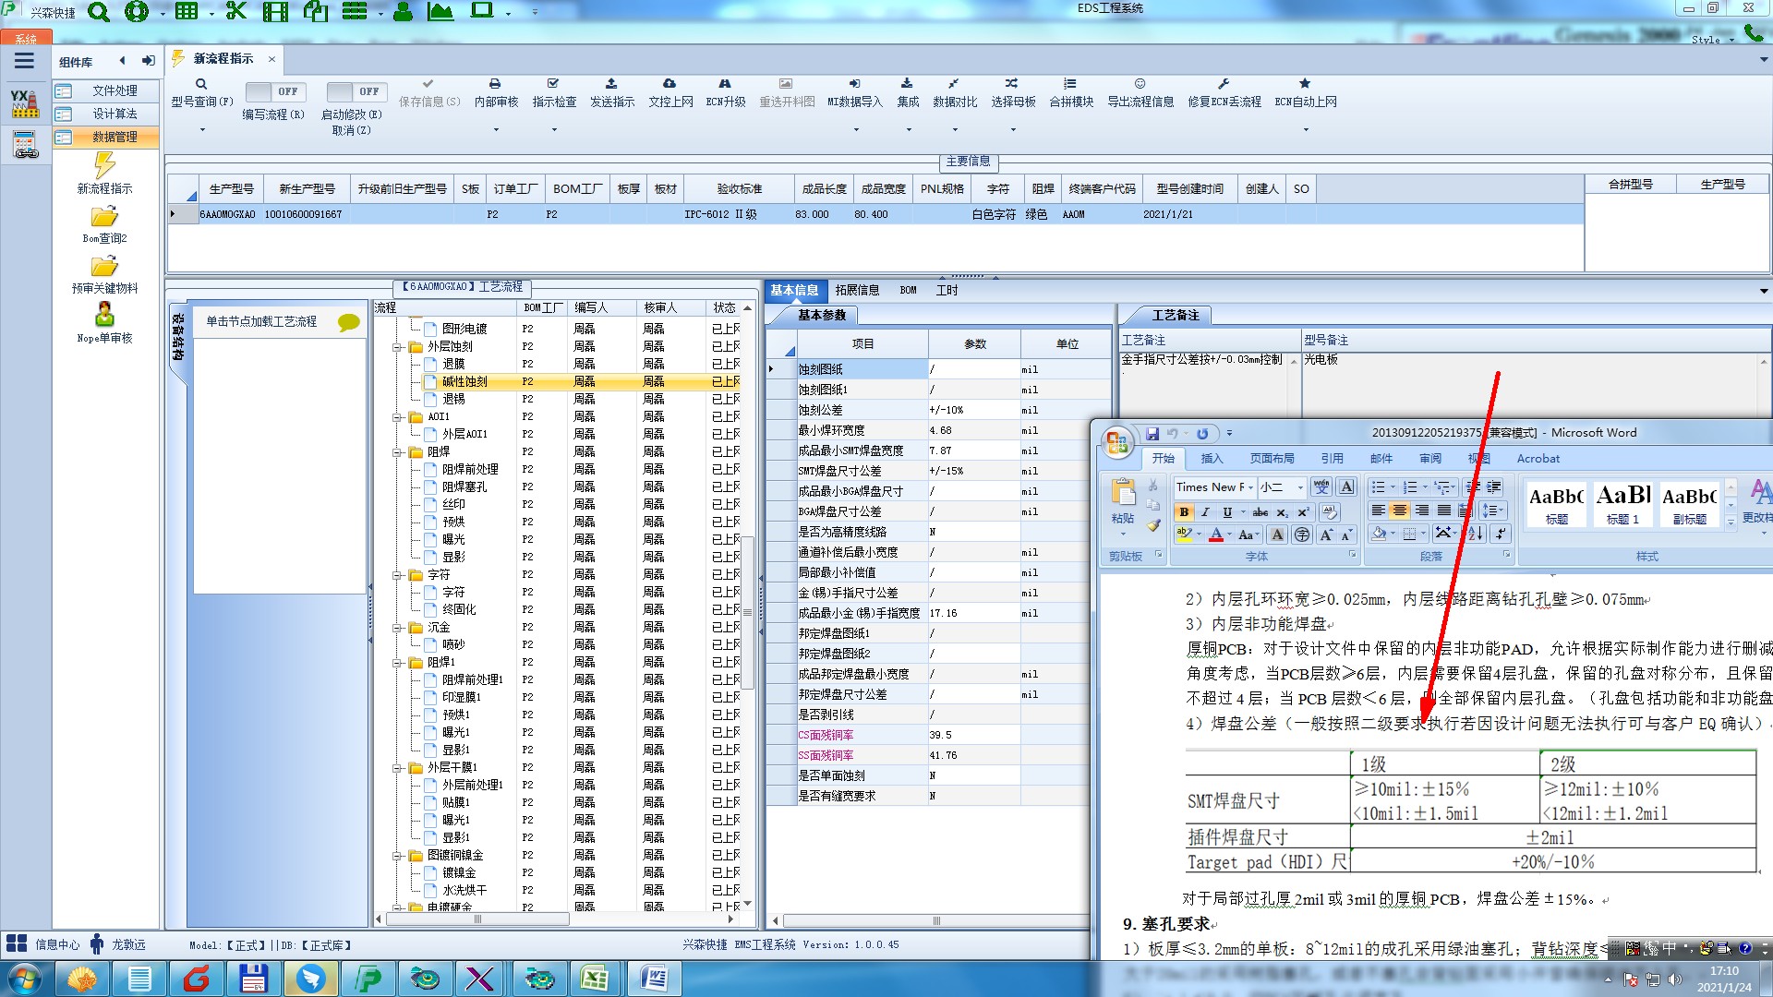Click the green area chart icon in quick toolbar
Screen dimensions: 1773x997
click(x=440, y=12)
